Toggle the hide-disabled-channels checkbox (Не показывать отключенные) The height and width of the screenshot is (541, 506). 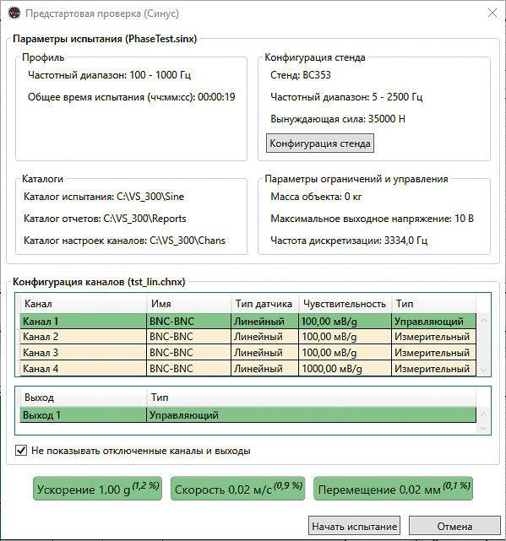21,450
